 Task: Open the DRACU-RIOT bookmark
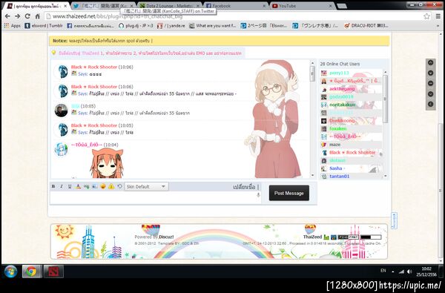(x=366, y=25)
